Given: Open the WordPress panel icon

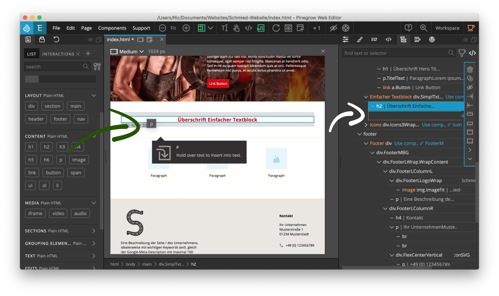Looking at the screenshot, I should (432, 40).
